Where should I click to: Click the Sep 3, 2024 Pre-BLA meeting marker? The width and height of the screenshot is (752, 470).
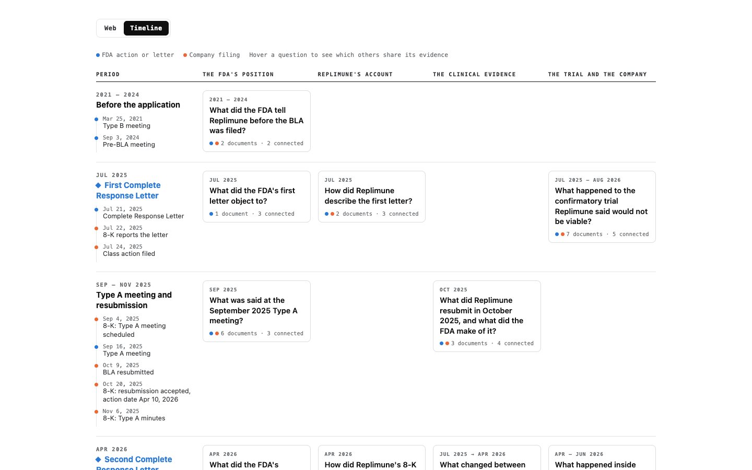pos(96,138)
